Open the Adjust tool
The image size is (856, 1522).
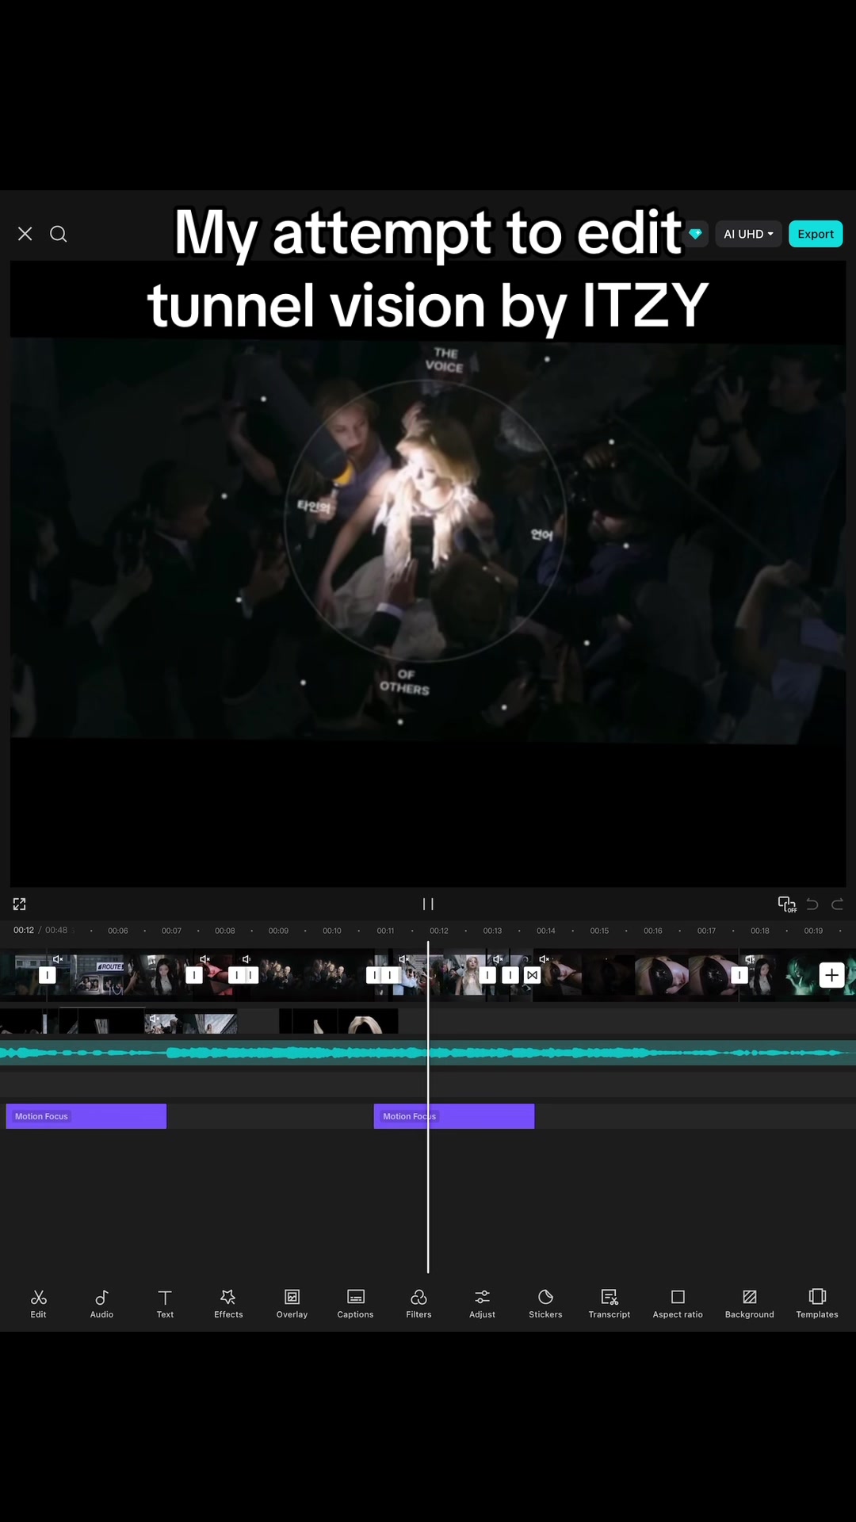click(482, 1304)
